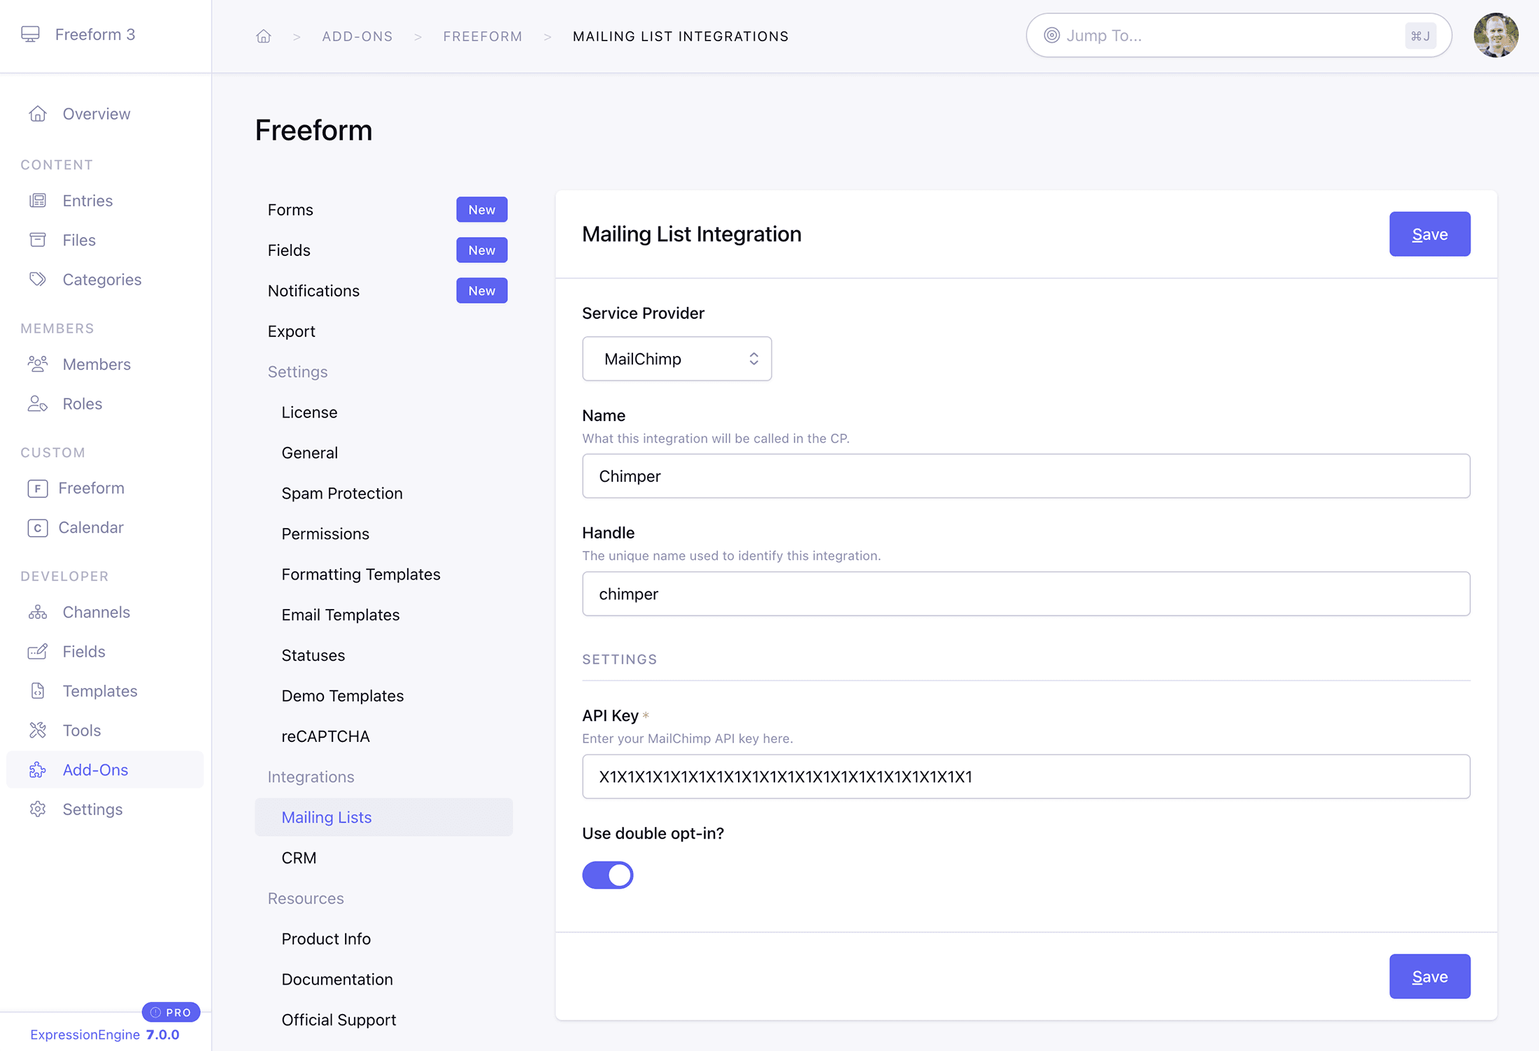Go to General settings

pos(309,452)
